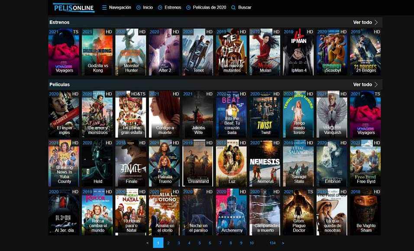414x251 pixels.
Task: Click the magnifier search icon
Action: (233, 7)
